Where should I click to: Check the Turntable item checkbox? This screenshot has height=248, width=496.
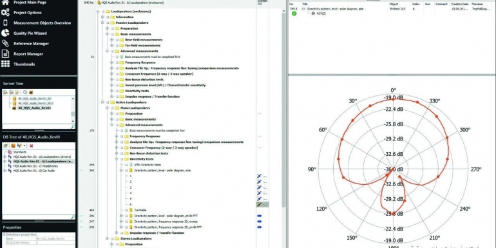pyautogui.click(x=126, y=210)
